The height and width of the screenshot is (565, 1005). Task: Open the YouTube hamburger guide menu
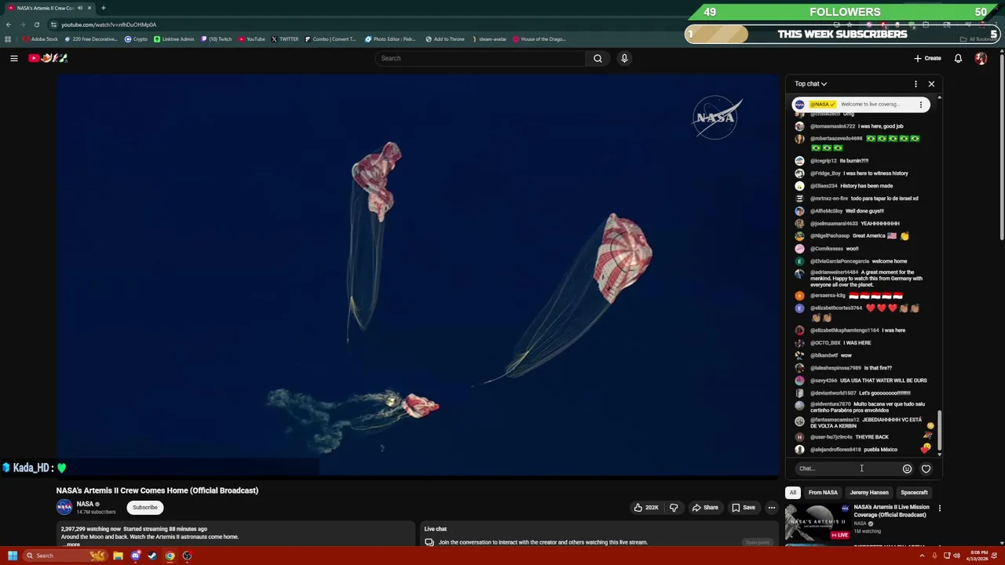point(14,58)
